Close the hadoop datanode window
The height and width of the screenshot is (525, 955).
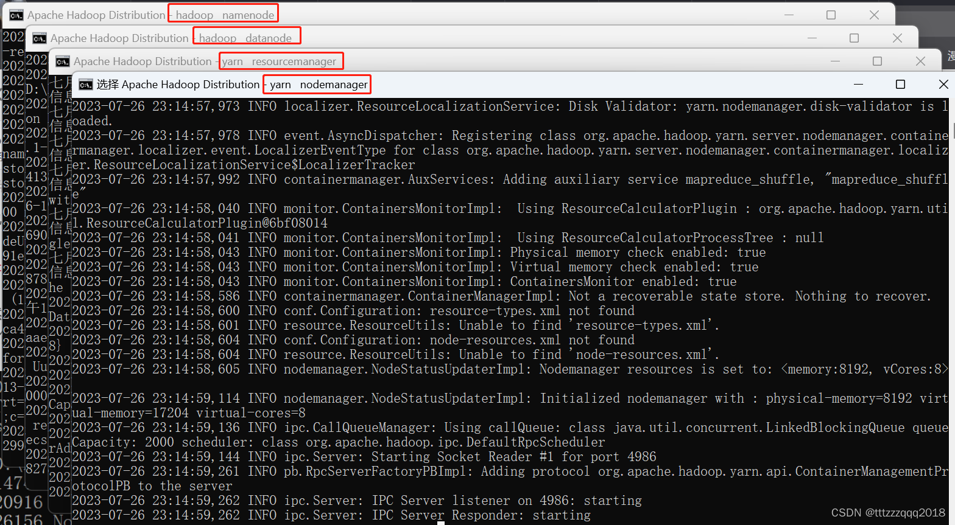tap(897, 38)
